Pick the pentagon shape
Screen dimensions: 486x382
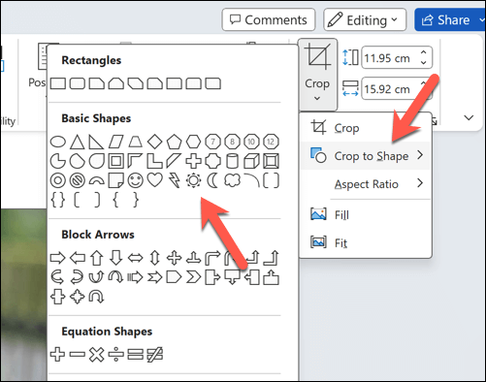point(174,142)
